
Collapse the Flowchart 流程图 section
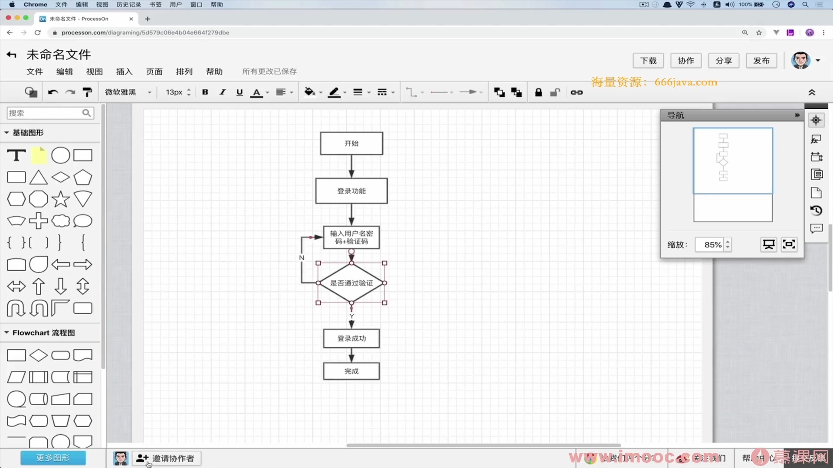tap(7, 333)
